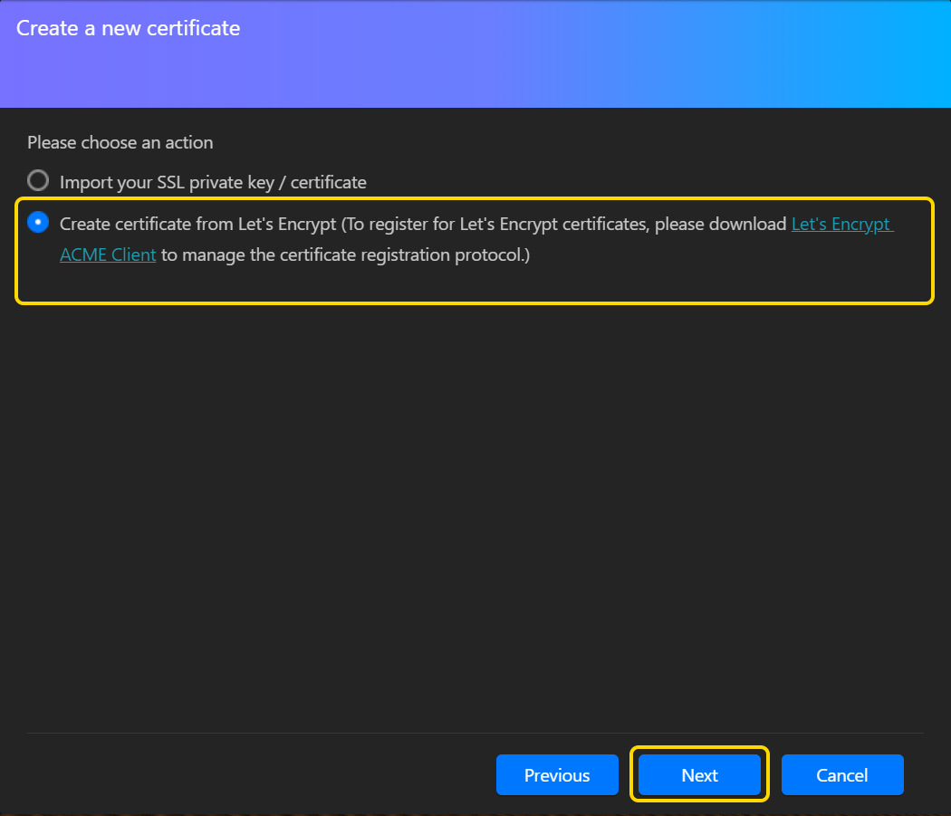951x816 pixels.
Task: Open the Let's Encrypt ACME Client link
Action: 841,224
